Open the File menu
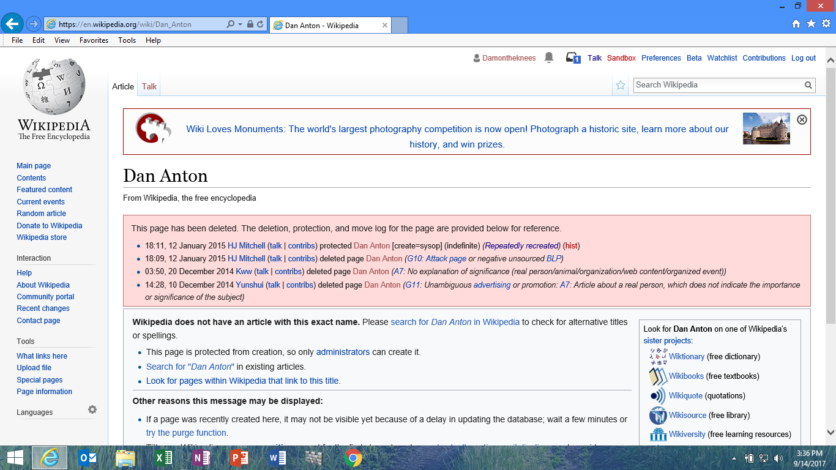This screenshot has height=470, width=836. click(x=17, y=40)
